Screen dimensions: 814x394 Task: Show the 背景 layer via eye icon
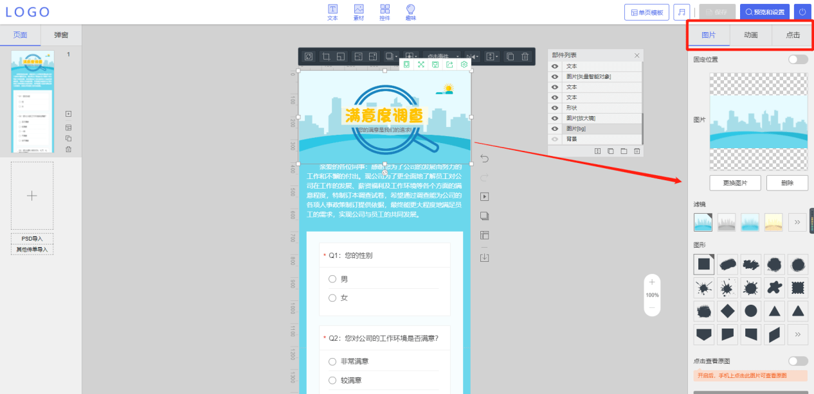[555, 139]
